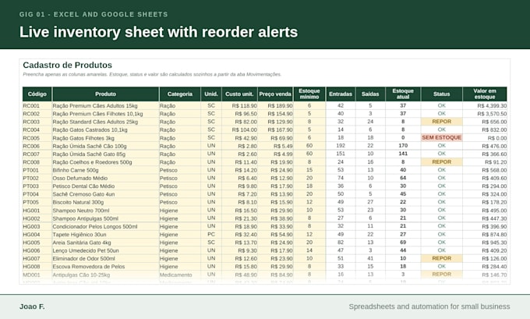This screenshot has width=530, height=319.
Task: Select the Custo unit. column header
Action: [239, 94]
